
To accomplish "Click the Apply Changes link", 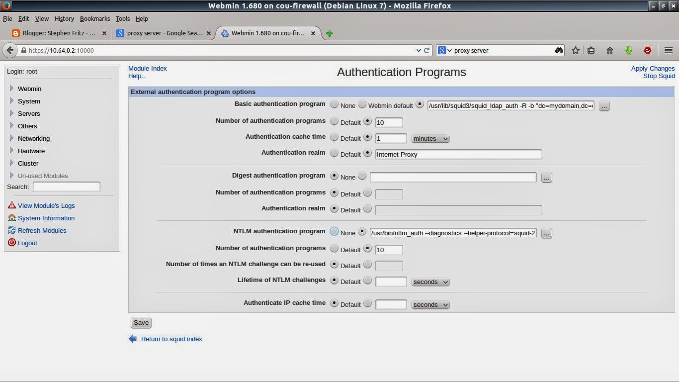I will tap(653, 68).
